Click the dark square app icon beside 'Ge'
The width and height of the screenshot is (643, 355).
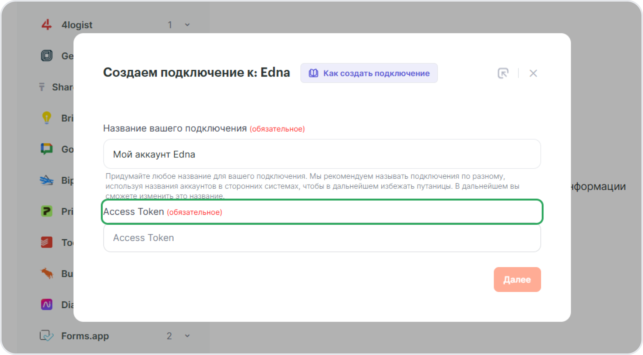click(x=47, y=56)
